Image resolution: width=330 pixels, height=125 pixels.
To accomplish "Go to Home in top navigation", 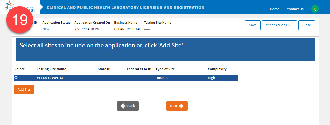I will point(275,9).
